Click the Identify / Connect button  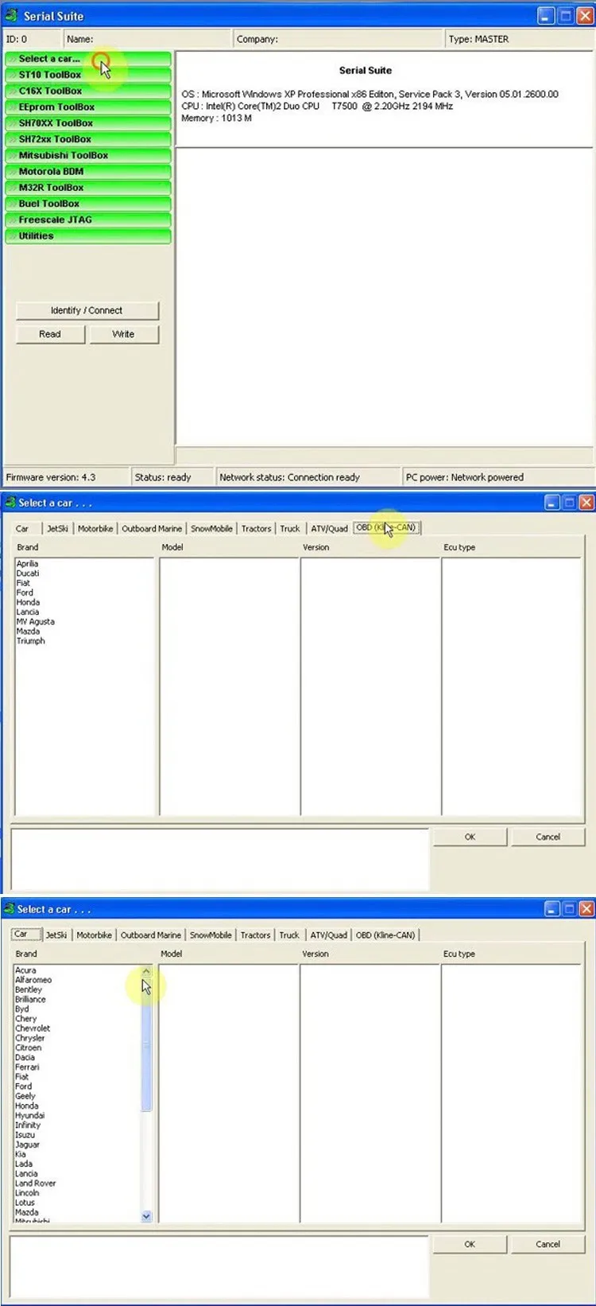tap(87, 310)
